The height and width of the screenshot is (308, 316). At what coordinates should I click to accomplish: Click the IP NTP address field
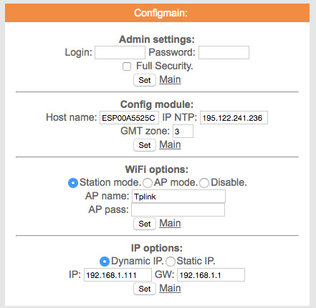234,118
